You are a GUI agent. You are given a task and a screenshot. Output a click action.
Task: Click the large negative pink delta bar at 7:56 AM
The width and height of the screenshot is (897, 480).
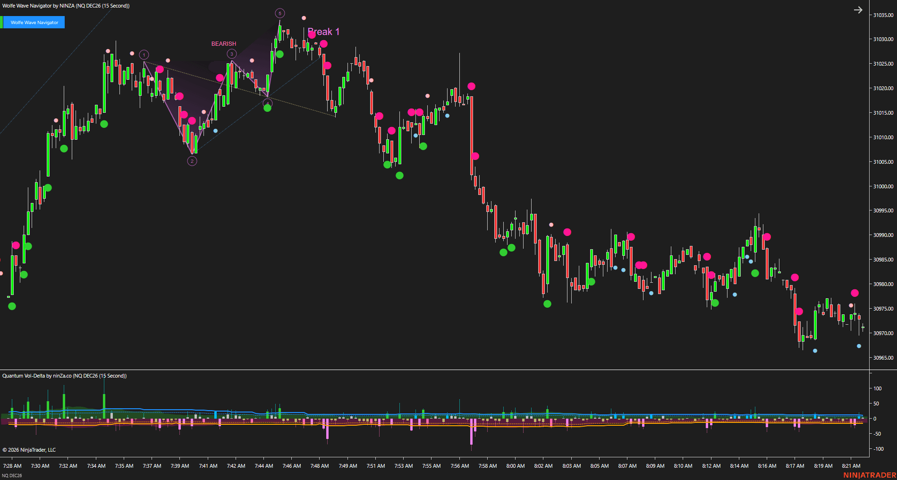(x=471, y=431)
